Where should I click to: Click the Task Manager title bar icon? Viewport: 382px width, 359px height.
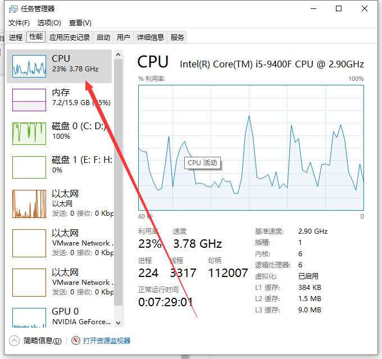(x=13, y=9)
